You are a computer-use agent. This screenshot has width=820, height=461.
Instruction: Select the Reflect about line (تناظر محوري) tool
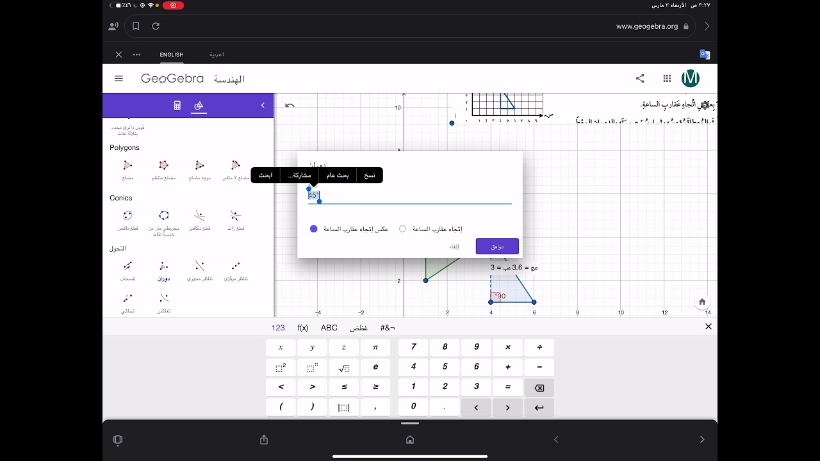pyautogui.click(x=199, y=270)
